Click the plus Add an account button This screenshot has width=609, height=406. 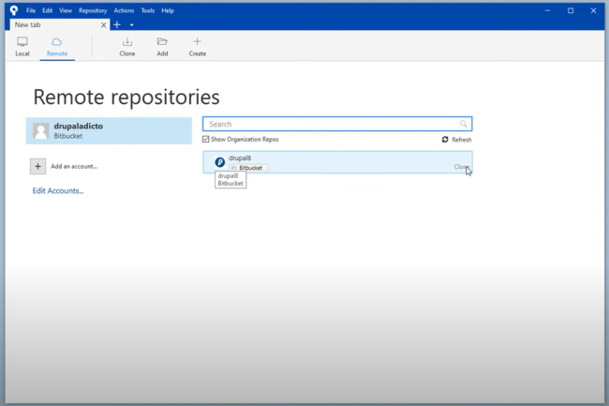click(x=37, y=166)
